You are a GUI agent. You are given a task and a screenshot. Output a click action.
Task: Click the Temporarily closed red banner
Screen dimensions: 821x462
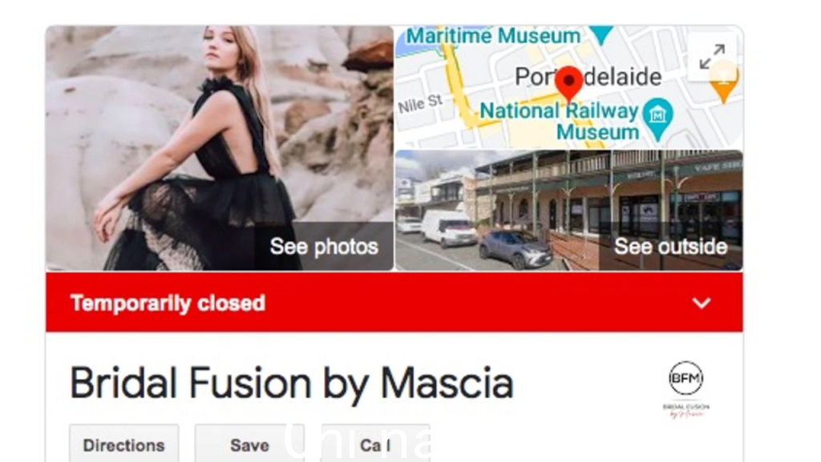[394, 302]
